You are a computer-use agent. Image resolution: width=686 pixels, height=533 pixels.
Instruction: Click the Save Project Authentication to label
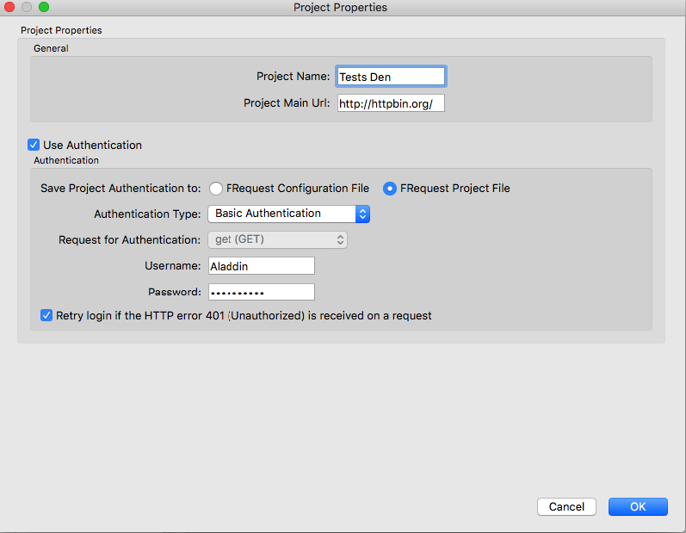[121, 189]
